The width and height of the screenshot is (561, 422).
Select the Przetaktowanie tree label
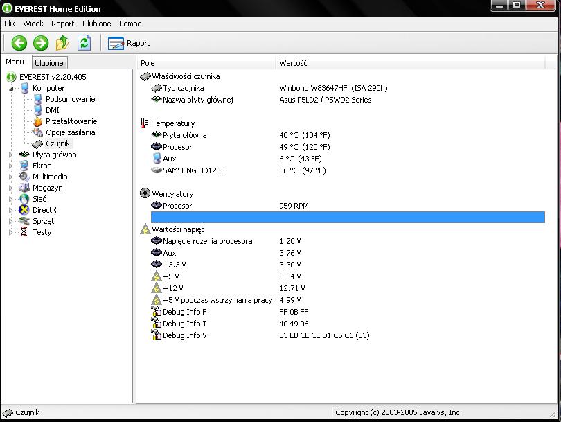(x=71, y=121)
